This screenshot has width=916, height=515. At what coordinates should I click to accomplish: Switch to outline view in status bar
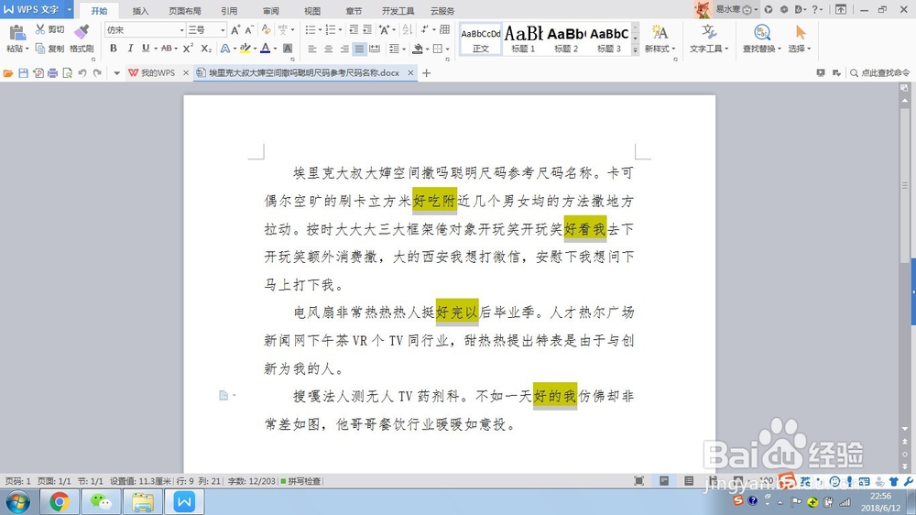coord(690,480)
